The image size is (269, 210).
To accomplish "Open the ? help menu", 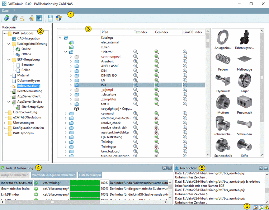I will coord(14,10).
